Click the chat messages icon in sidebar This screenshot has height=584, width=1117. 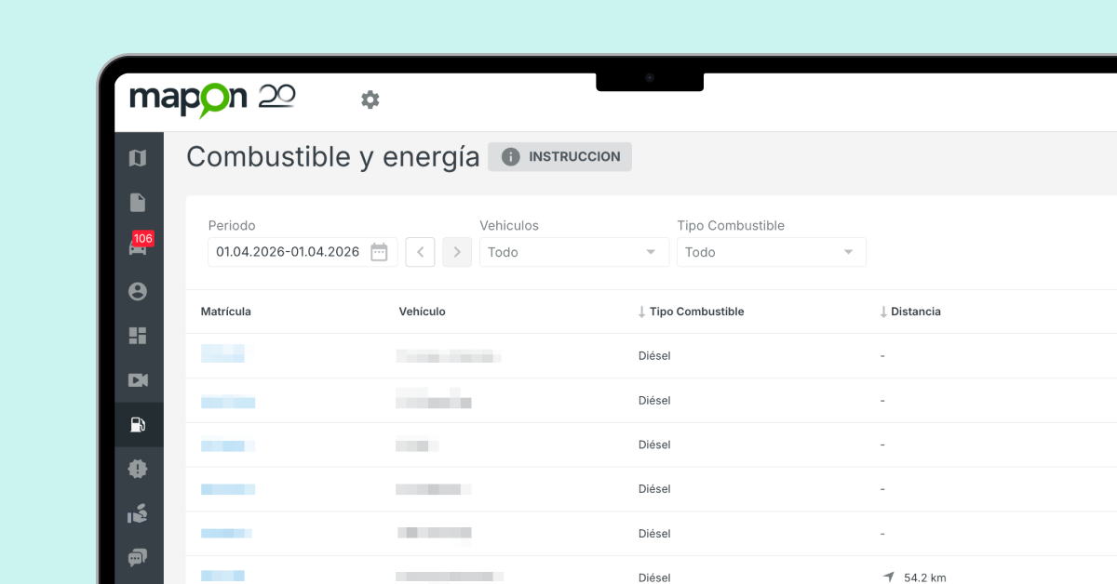(138, 556)
